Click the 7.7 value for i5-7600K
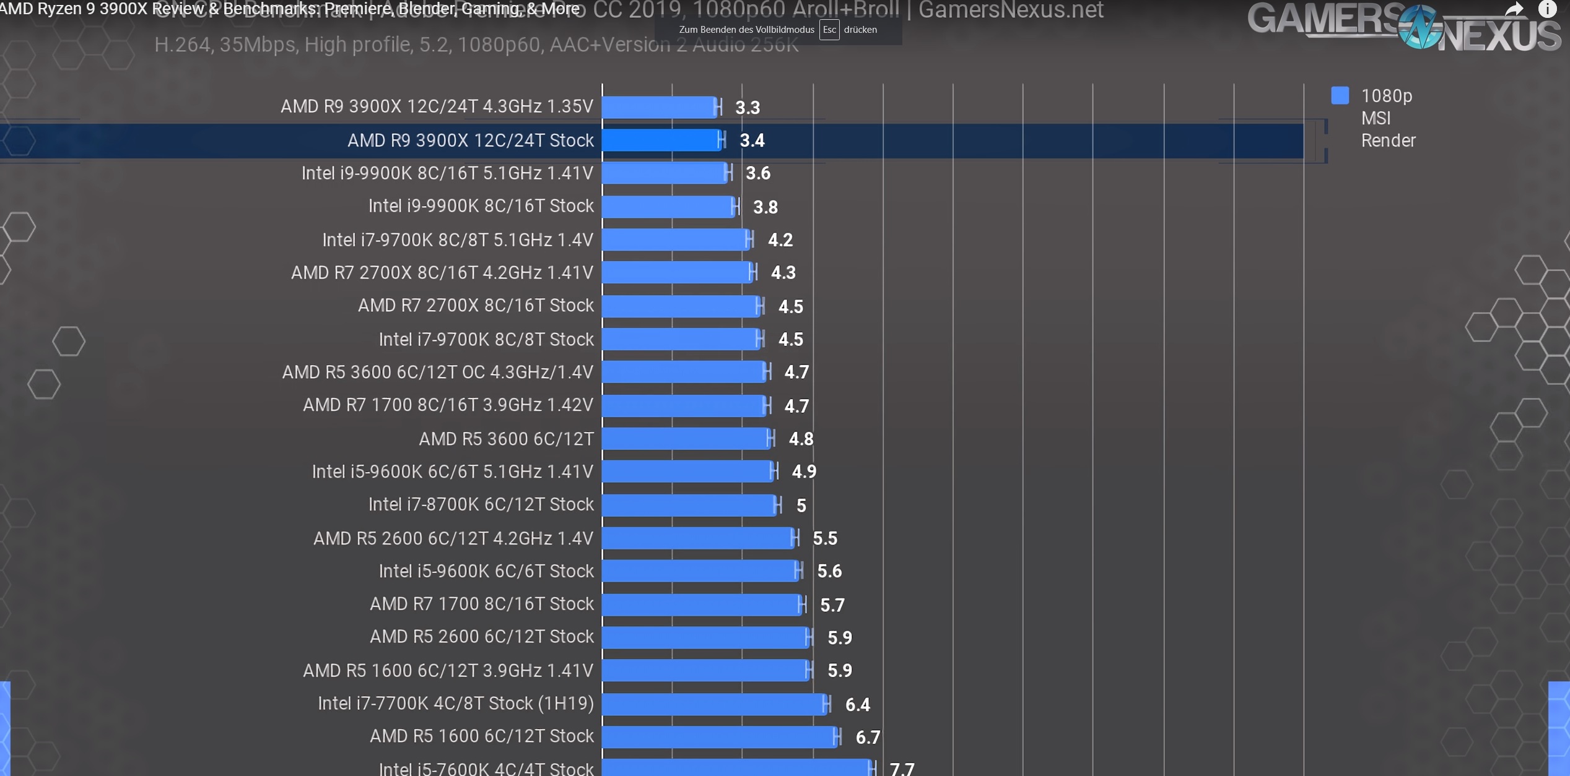Viewport: 1570px width, 776px height. pyautogui.click(x=901, y=769)
